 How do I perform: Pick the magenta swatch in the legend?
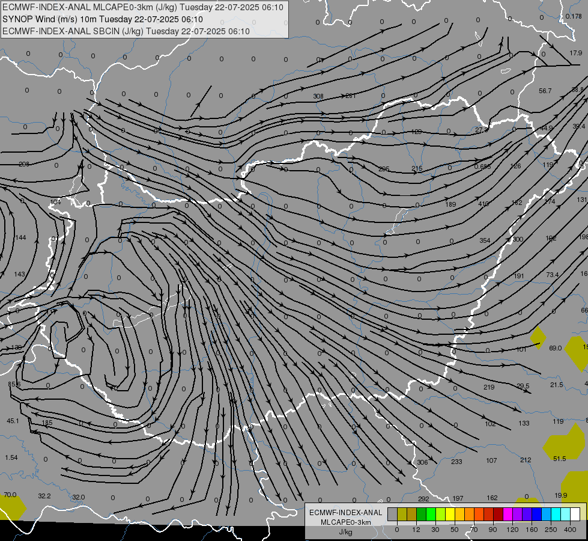pyautogui.click(x=508, y=514)
